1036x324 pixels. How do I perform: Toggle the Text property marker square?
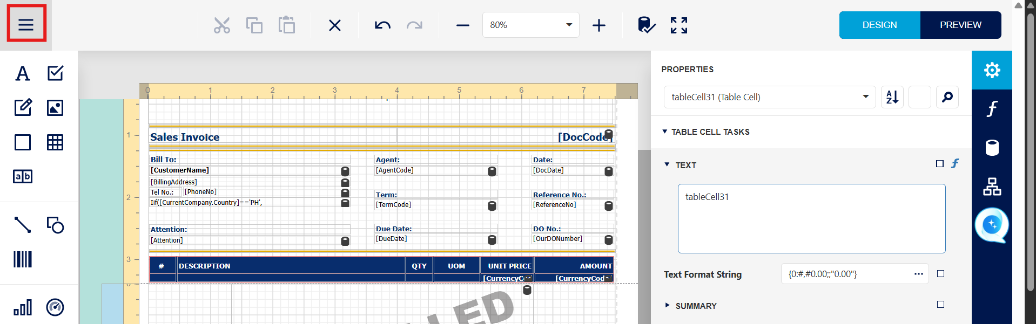[x=940, y=164]
